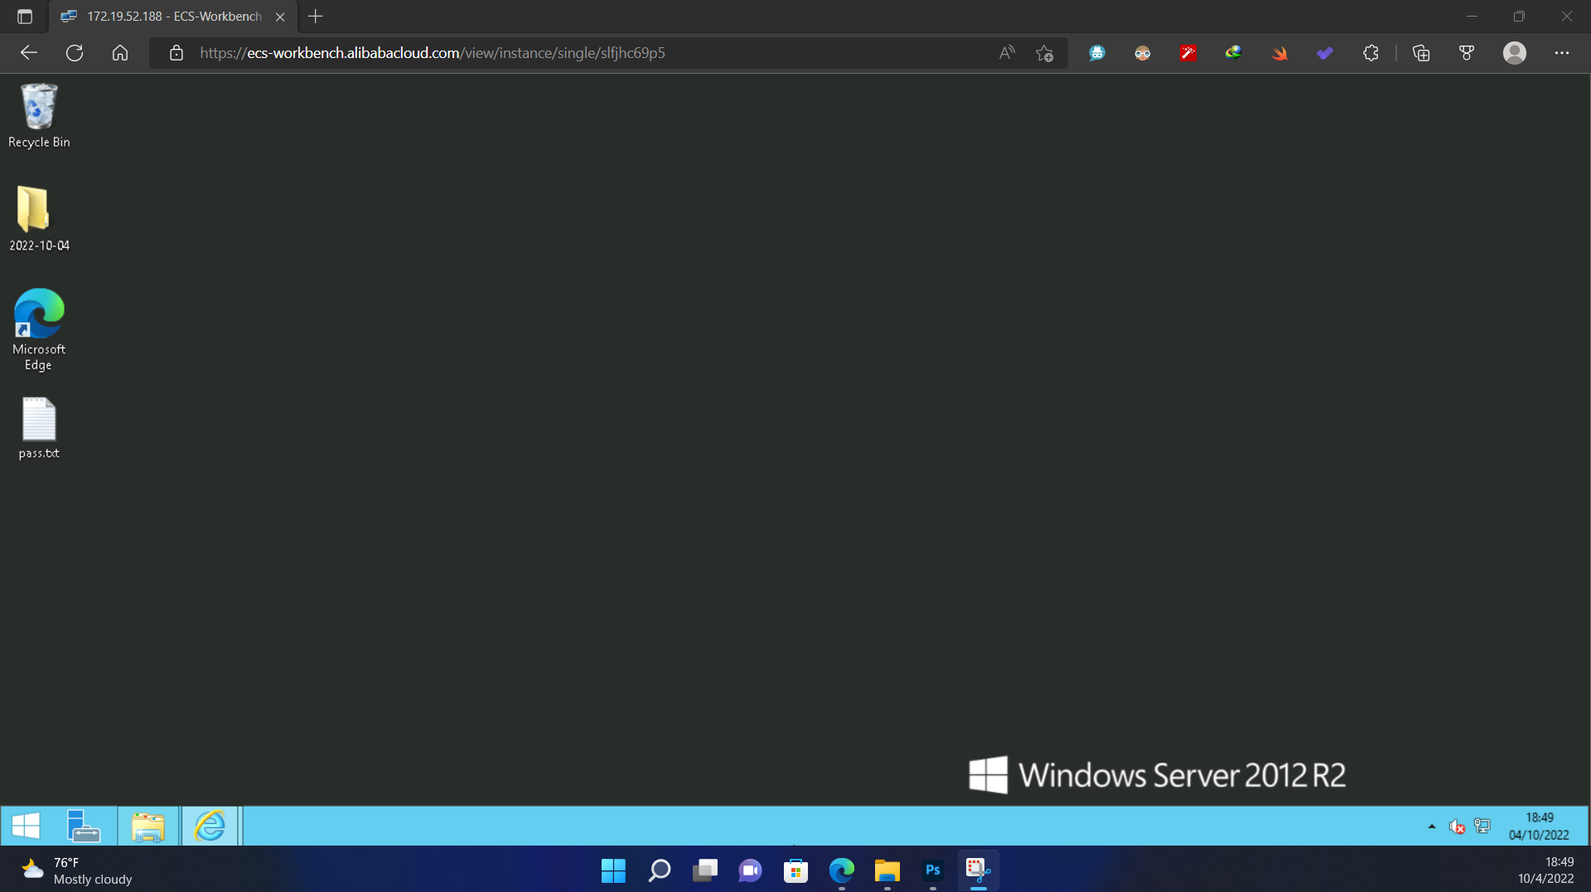Viewport: 1591px width, 892px height.
Task: Open Server Manager in the remote taskbar
Action: [83, 826]
